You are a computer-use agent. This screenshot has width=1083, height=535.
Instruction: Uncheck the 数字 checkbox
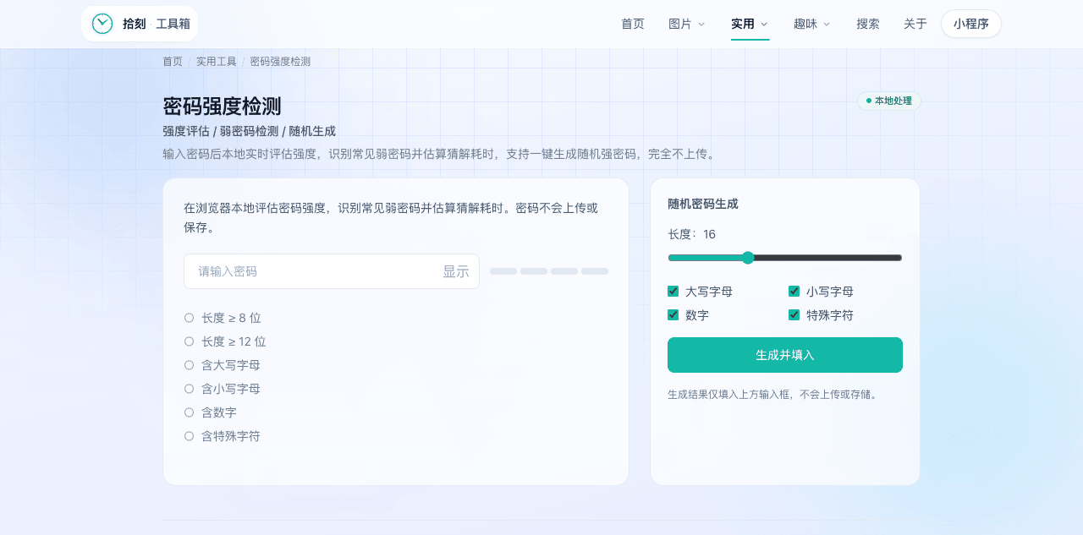pyautogui.click(x=673, y=315)
